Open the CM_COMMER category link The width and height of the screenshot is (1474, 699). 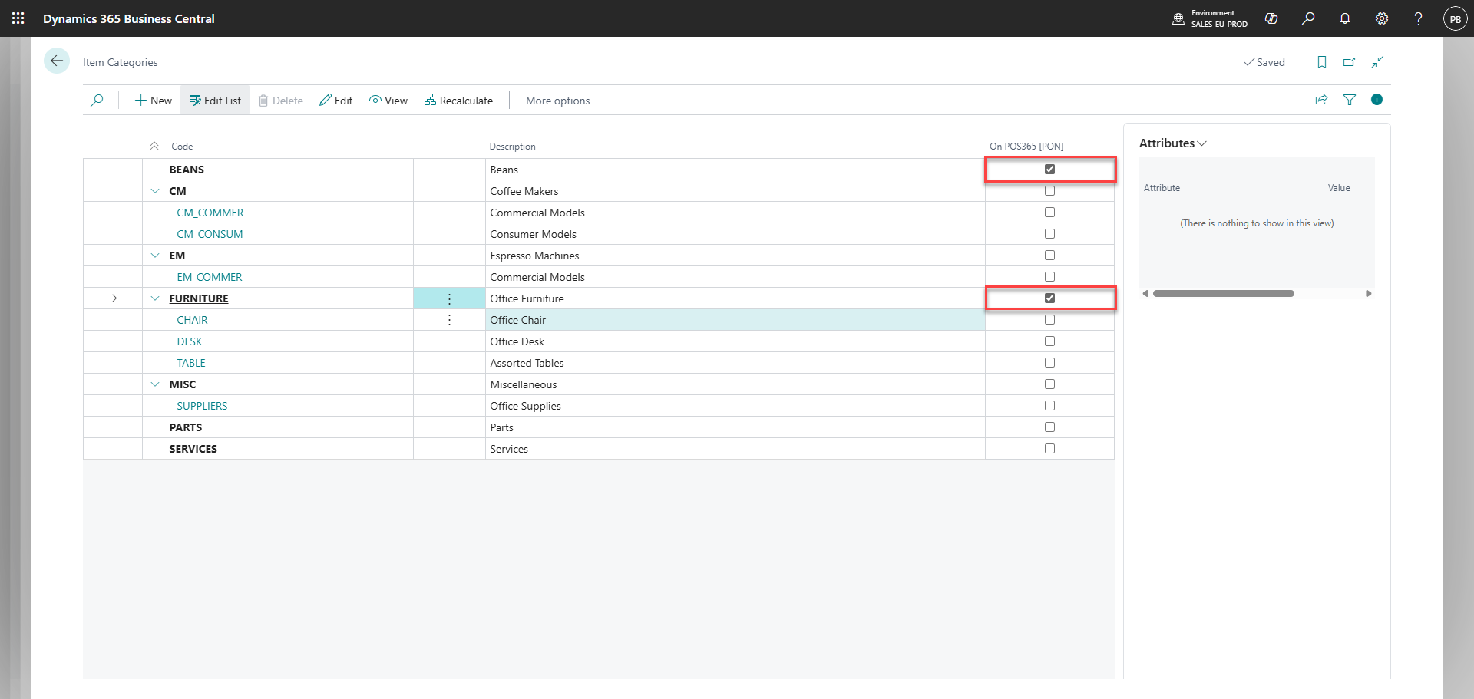(x=210, y=213)
